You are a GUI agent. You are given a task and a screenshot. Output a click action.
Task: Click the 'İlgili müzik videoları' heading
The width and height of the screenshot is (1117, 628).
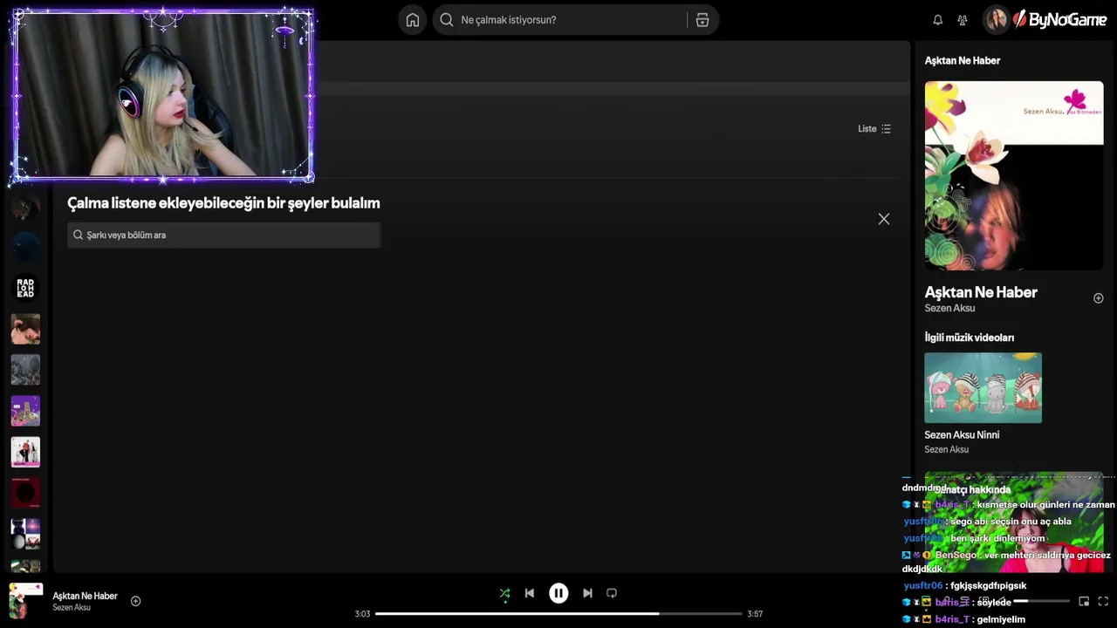(x=970, y=338)
